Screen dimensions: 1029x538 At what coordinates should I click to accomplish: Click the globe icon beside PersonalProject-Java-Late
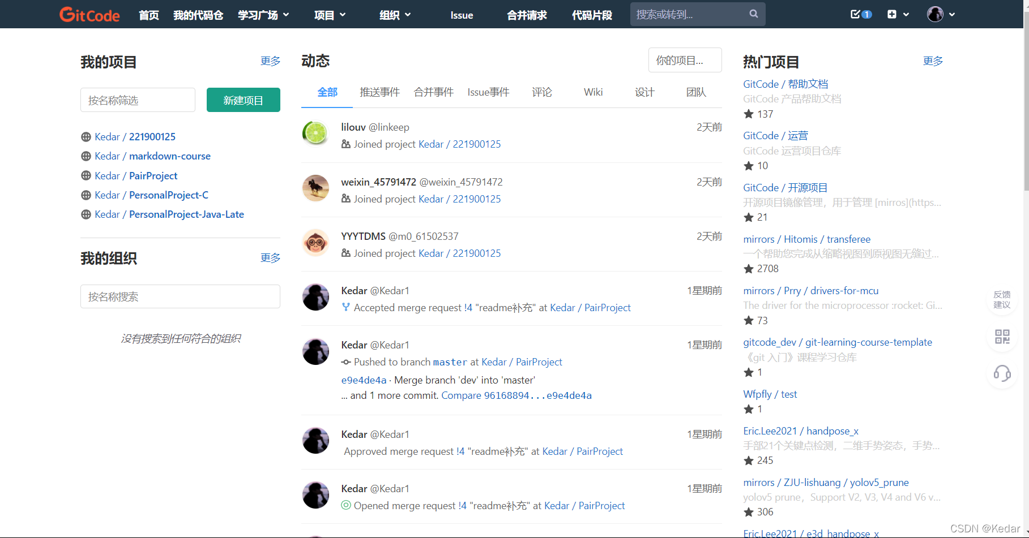pyautogui.click(x=86, y=214)
